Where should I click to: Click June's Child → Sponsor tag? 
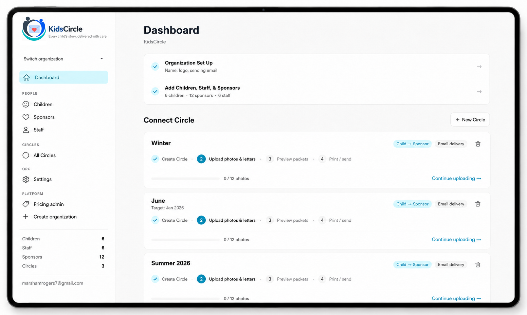tap(413, 204)
